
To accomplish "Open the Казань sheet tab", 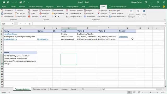I will [73, 89].
